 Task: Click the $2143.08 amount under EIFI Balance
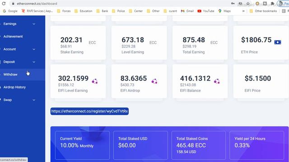pyautogui.click(x=188, y=85)
